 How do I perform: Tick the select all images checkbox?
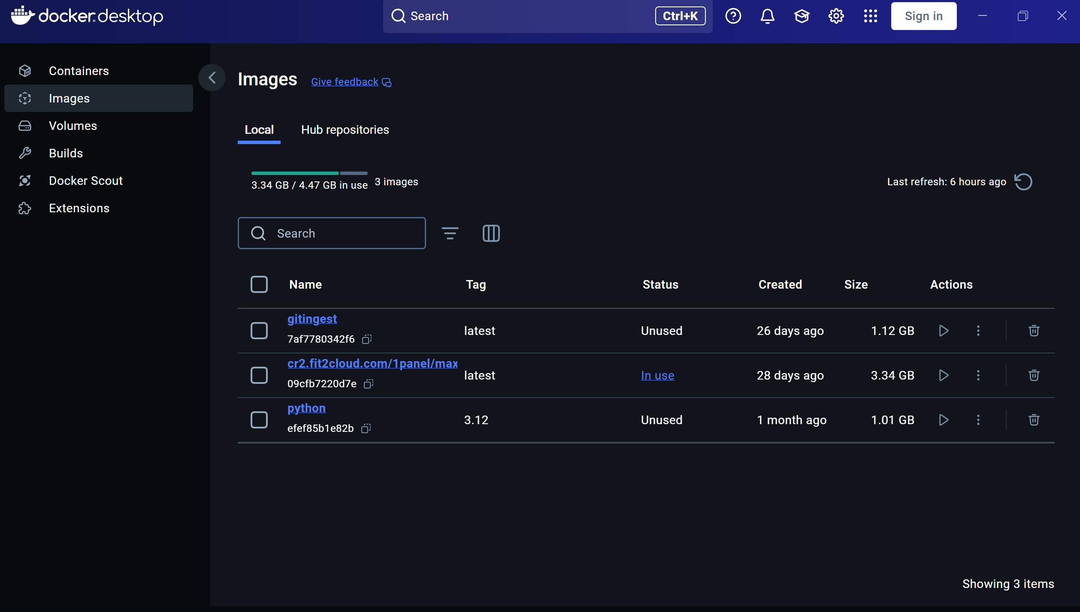(x=259, y=284)
